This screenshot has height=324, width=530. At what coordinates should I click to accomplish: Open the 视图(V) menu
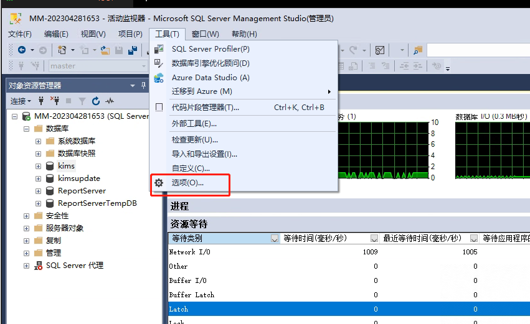pos(93,34)
